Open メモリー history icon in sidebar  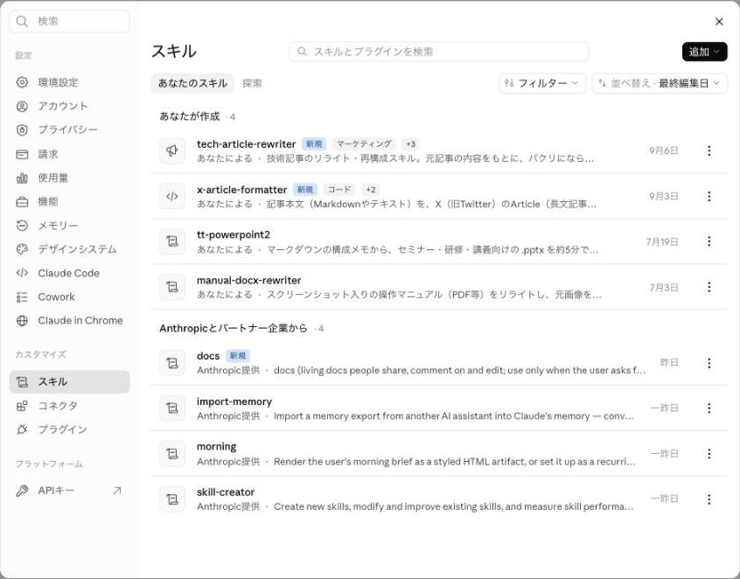tap(22, 226)
